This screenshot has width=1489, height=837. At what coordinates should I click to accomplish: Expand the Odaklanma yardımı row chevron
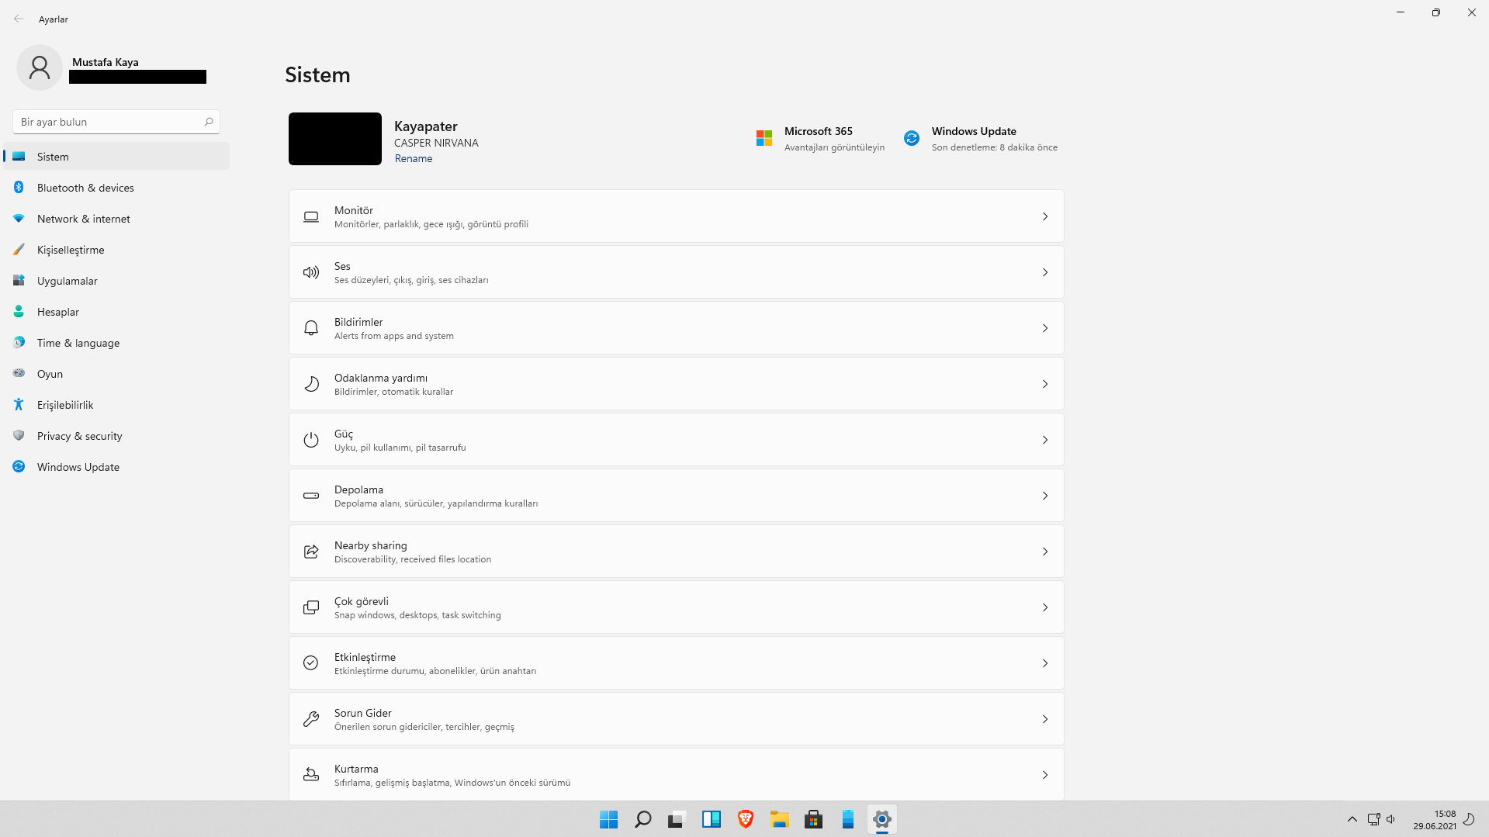tap(1045, 384)
